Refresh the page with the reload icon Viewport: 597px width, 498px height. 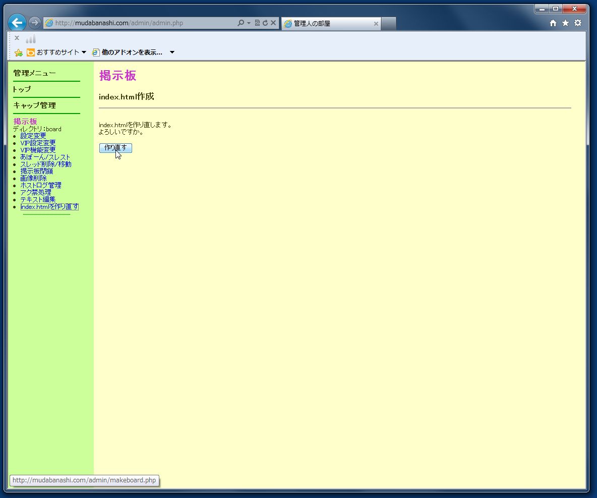[x=265, y=23]
